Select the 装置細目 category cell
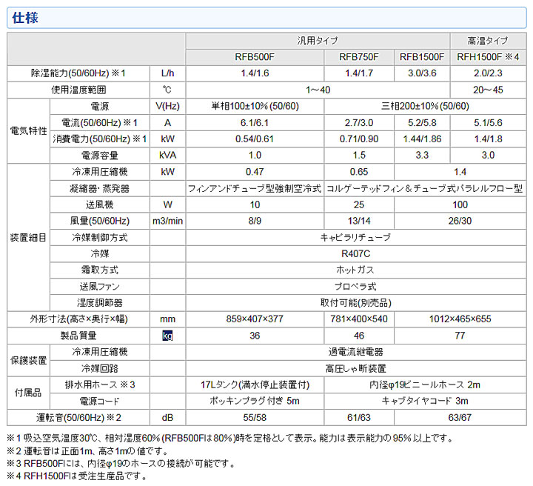This screenshot has width=533, height=486. click(x=29, y=237)
